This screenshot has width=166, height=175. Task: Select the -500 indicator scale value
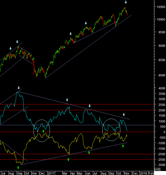pyautogui.click(x=162, y=137)
